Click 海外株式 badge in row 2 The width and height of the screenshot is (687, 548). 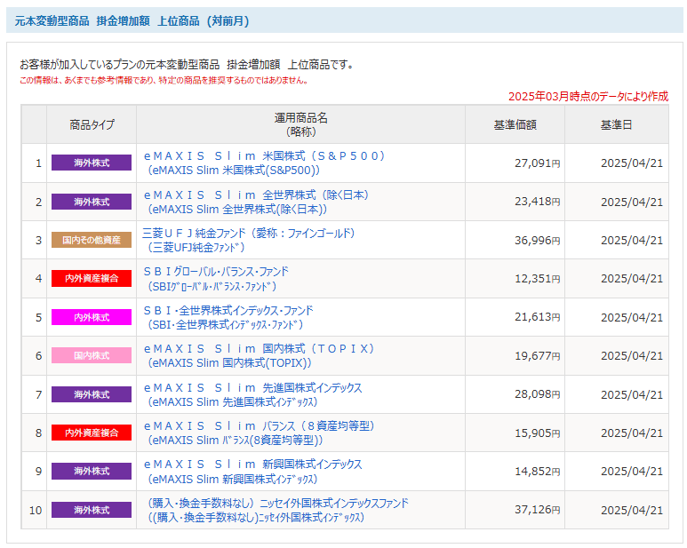click(92, 202)
